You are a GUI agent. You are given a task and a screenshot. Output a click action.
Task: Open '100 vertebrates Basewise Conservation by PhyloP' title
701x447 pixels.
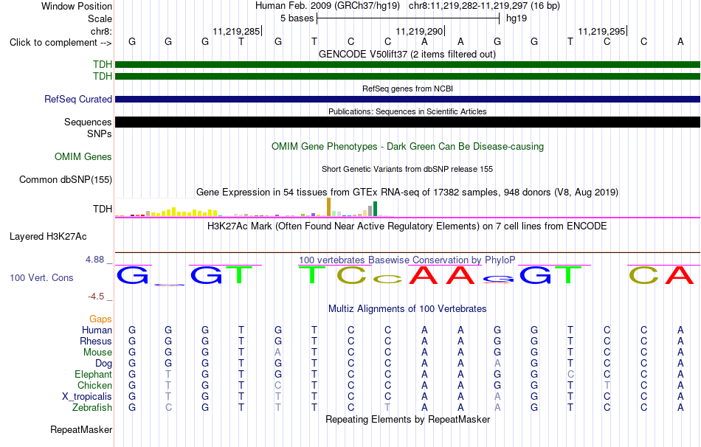point(407,260)
